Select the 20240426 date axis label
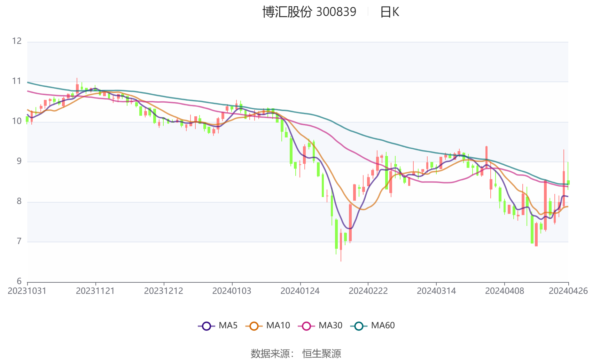The width and height of the screenshot is (592, 360). (568, 291)
